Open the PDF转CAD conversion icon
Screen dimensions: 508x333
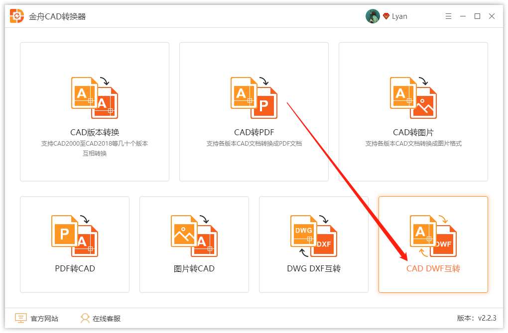75,236
